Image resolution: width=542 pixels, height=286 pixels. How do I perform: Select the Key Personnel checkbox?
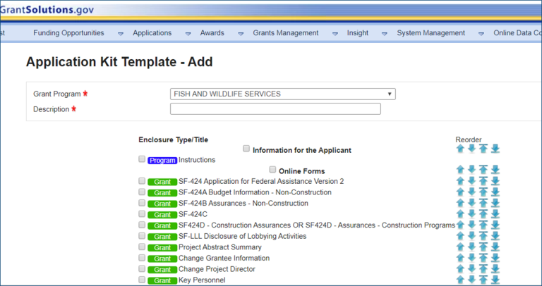pyautogui.click(x=142, y=280)
